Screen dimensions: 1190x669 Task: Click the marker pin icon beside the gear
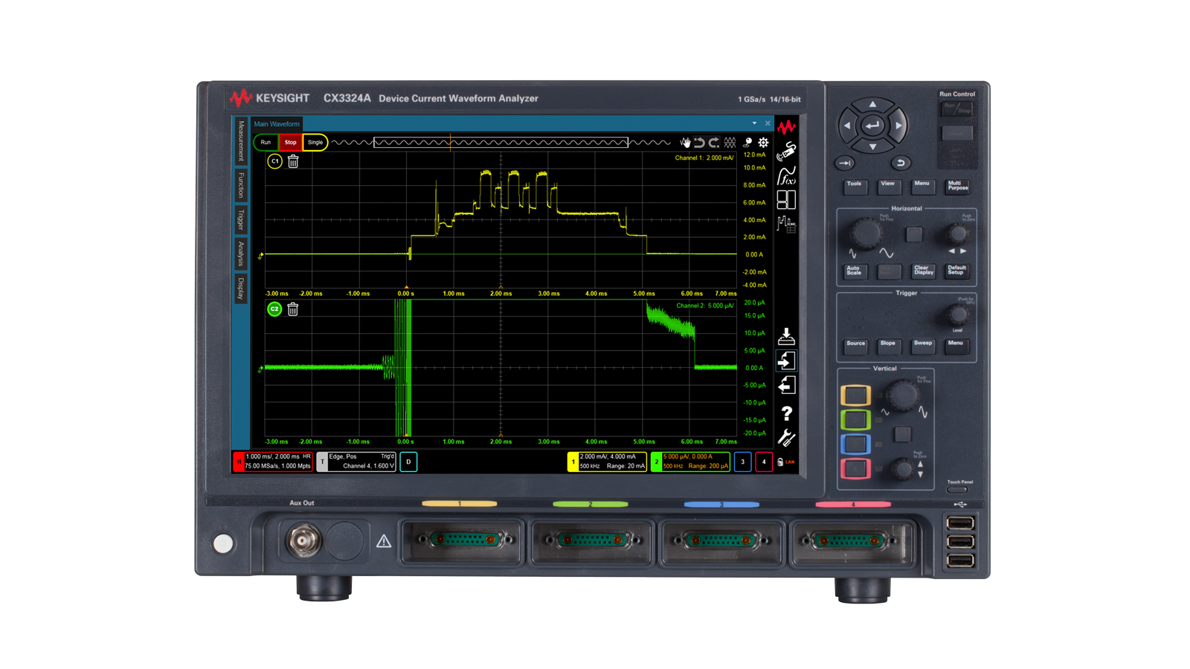(x=747, y=142)
